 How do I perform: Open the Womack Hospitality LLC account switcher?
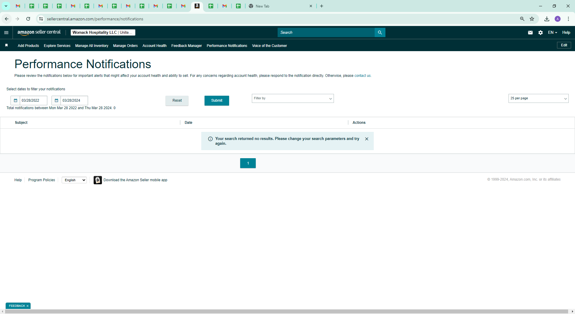[x=103, y=32]
